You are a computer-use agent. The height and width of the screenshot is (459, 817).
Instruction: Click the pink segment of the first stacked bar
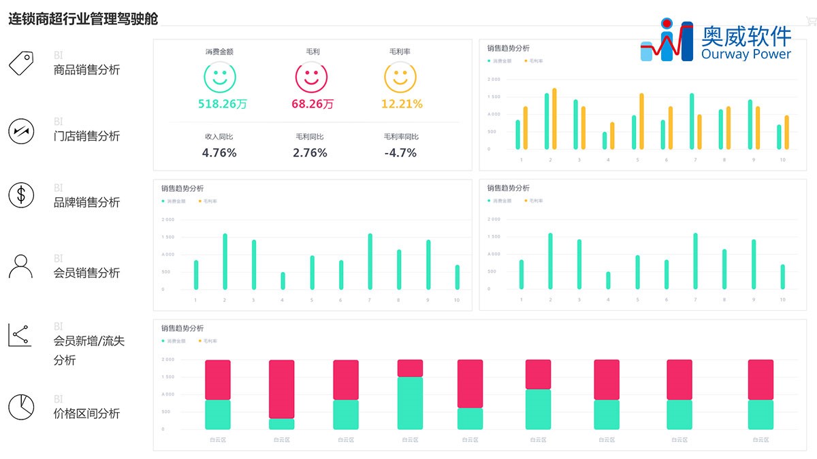click(218, 379)
